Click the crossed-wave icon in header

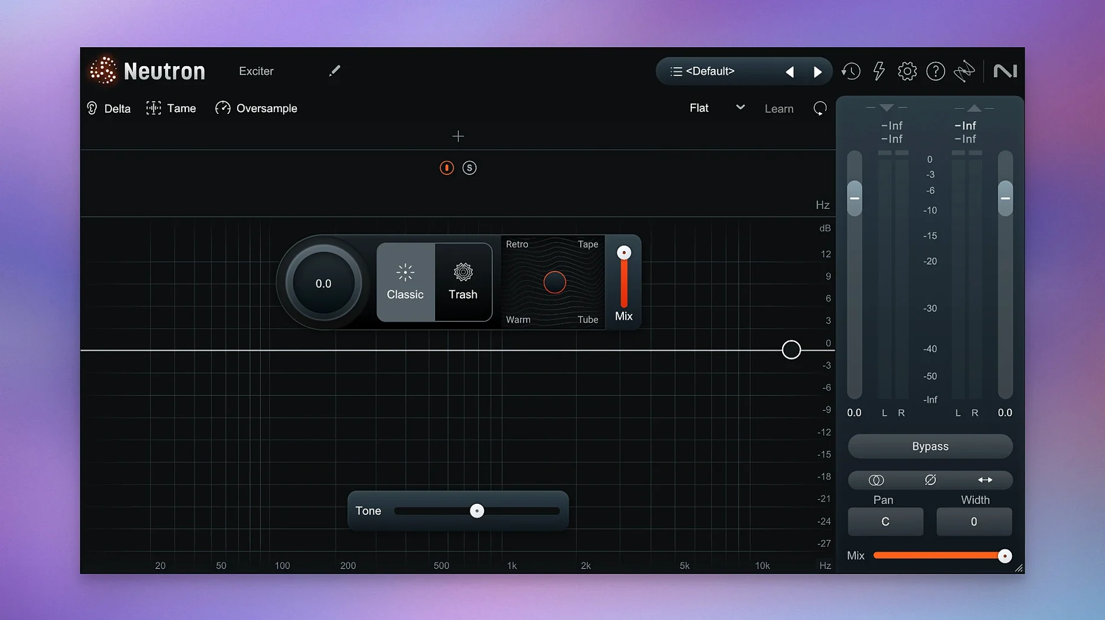965,71
